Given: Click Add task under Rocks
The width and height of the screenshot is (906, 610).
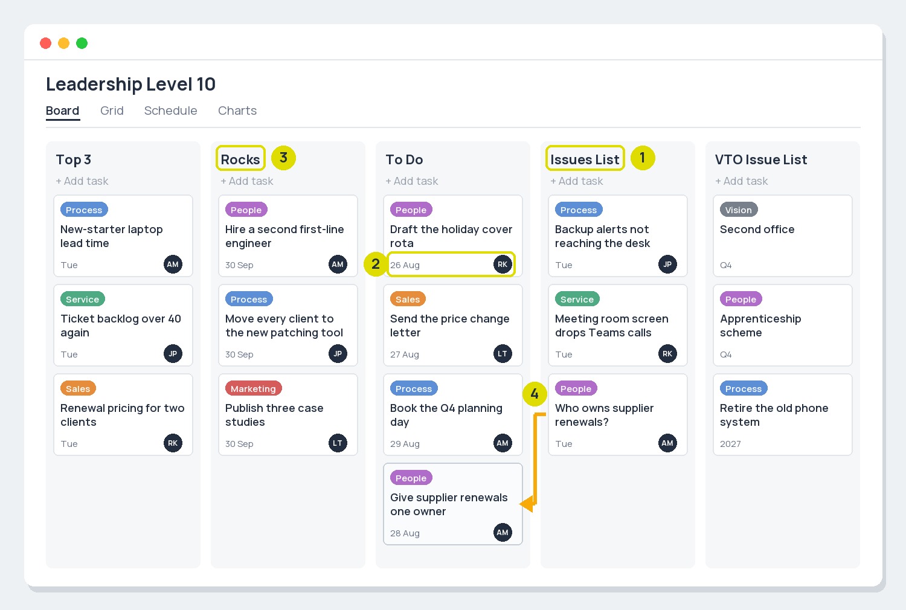Looking at the screenshot, I should coord(247,181).
